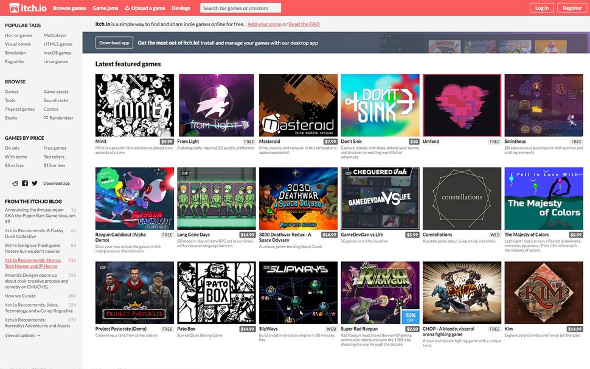The width and height of the screenshot is (590, 369).
Task: Open the Devlogs section
Action: (x=181, y=8)
